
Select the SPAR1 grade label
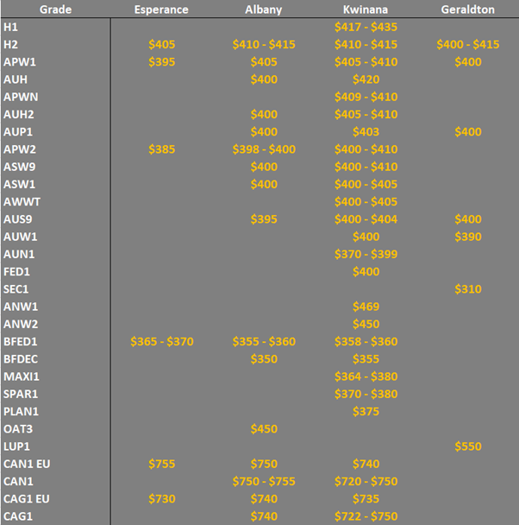21,394
